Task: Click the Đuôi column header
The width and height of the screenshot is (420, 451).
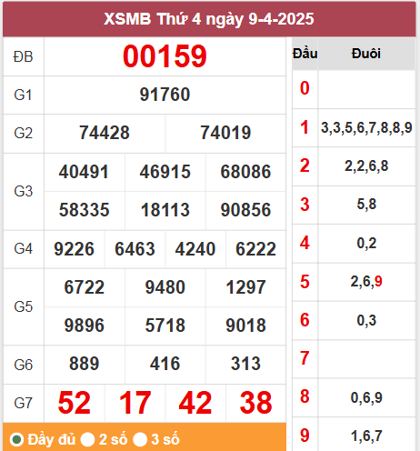Action: coord(366,54)
